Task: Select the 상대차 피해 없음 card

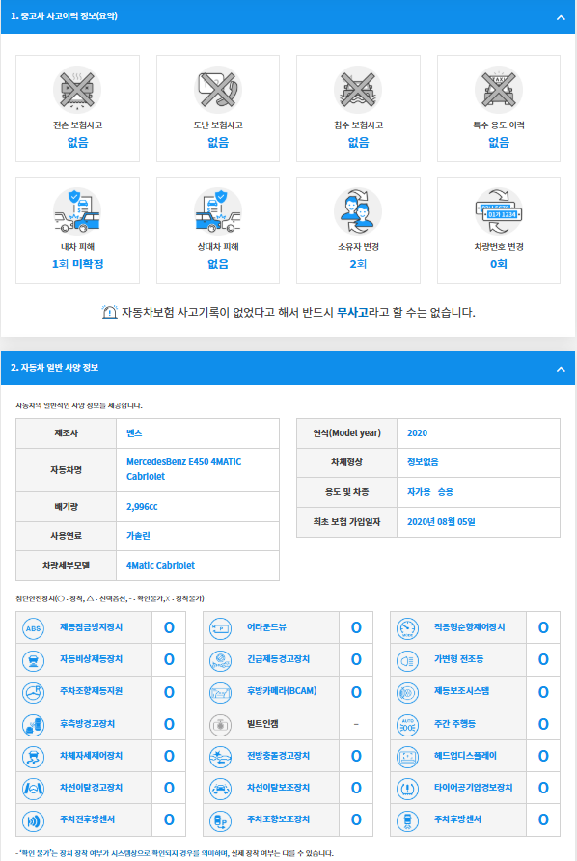Action: click(x=218, y=230)
